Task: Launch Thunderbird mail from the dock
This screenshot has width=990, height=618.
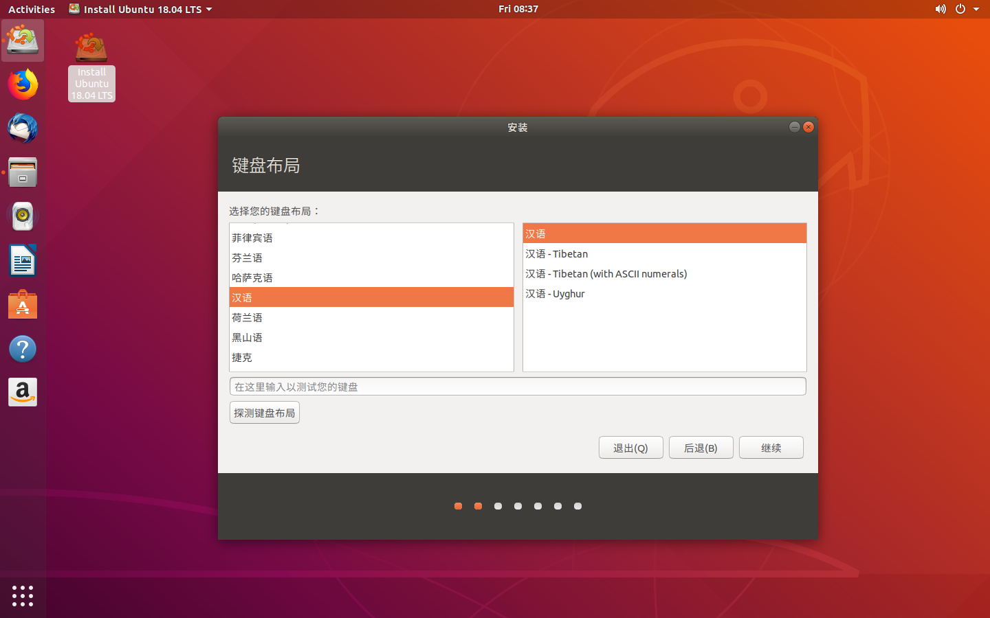Action: point(23,128)
